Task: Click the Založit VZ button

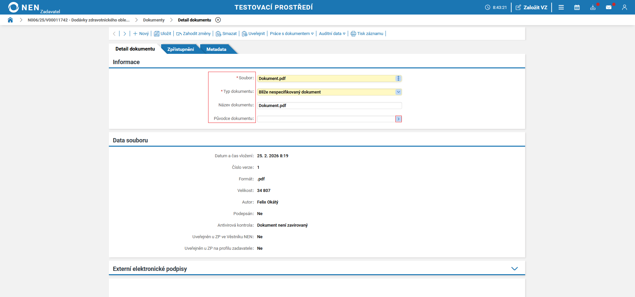Action: [x=531, y=7]
